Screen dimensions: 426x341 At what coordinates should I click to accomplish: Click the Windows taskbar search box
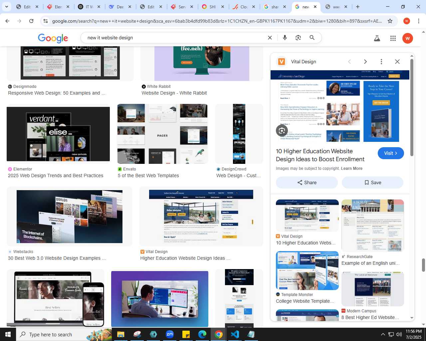click(x=64, y=334)
